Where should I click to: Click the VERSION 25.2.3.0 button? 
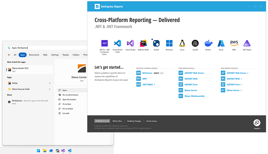(x=102, y=121)
